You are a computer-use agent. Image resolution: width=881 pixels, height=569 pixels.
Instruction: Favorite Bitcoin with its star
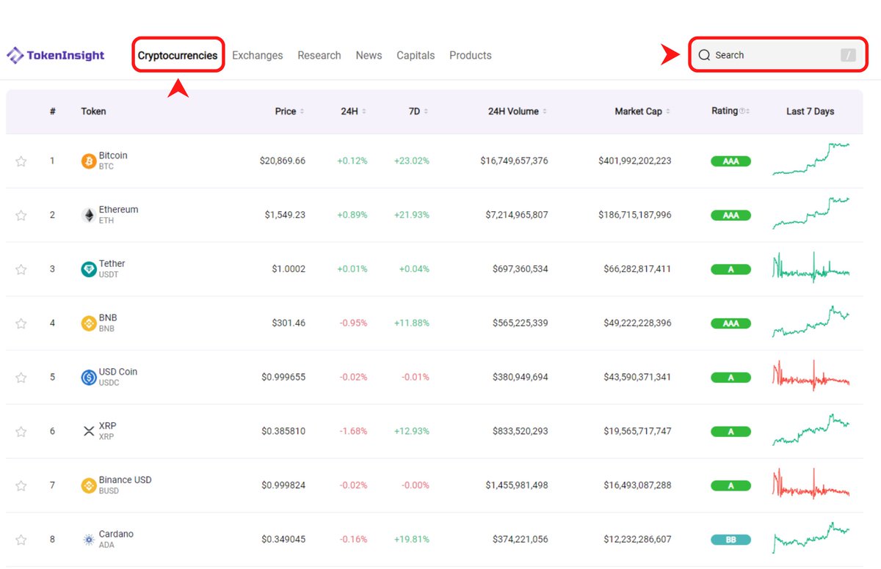(x=21, y=161)
